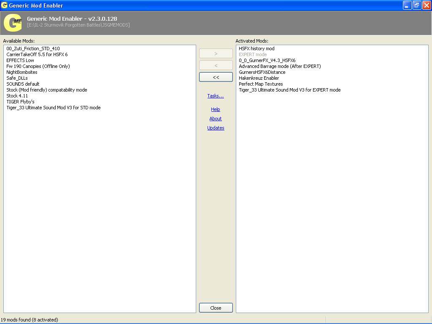Image resolution: width=432 pixels, height=324 pixels.
Task: Select TIGER Flyby's mod
Action: [x=20, y=102]
